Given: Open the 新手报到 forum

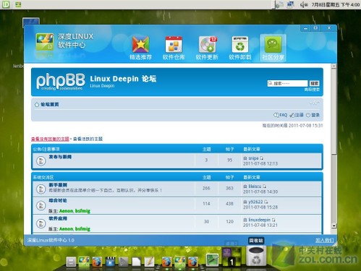Looking at the screenshot, I should [58, 185].
